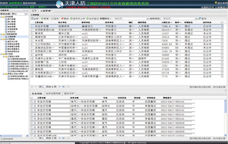The height and width of the screenshot is (144, 228).
Task: Open the 系统主题 theme dropdown
Action: click(x=26, y=14)
